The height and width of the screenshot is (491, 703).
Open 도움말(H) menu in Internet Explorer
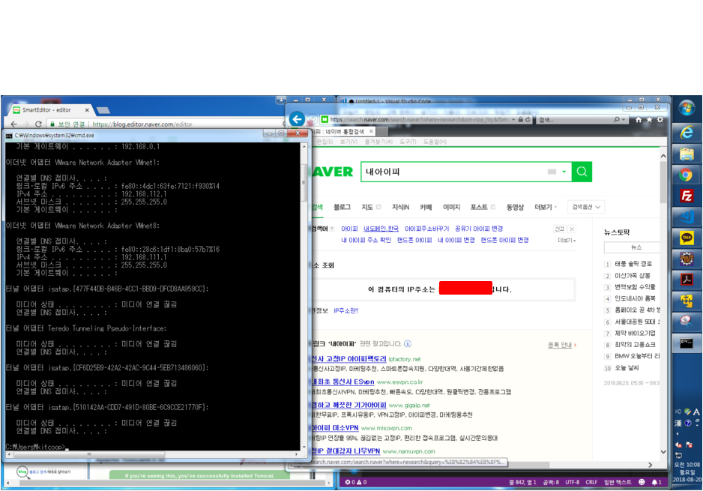pos(435,142)
